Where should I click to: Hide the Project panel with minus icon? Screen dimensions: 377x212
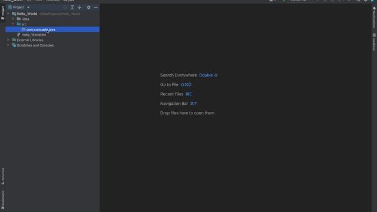(96, 8)
